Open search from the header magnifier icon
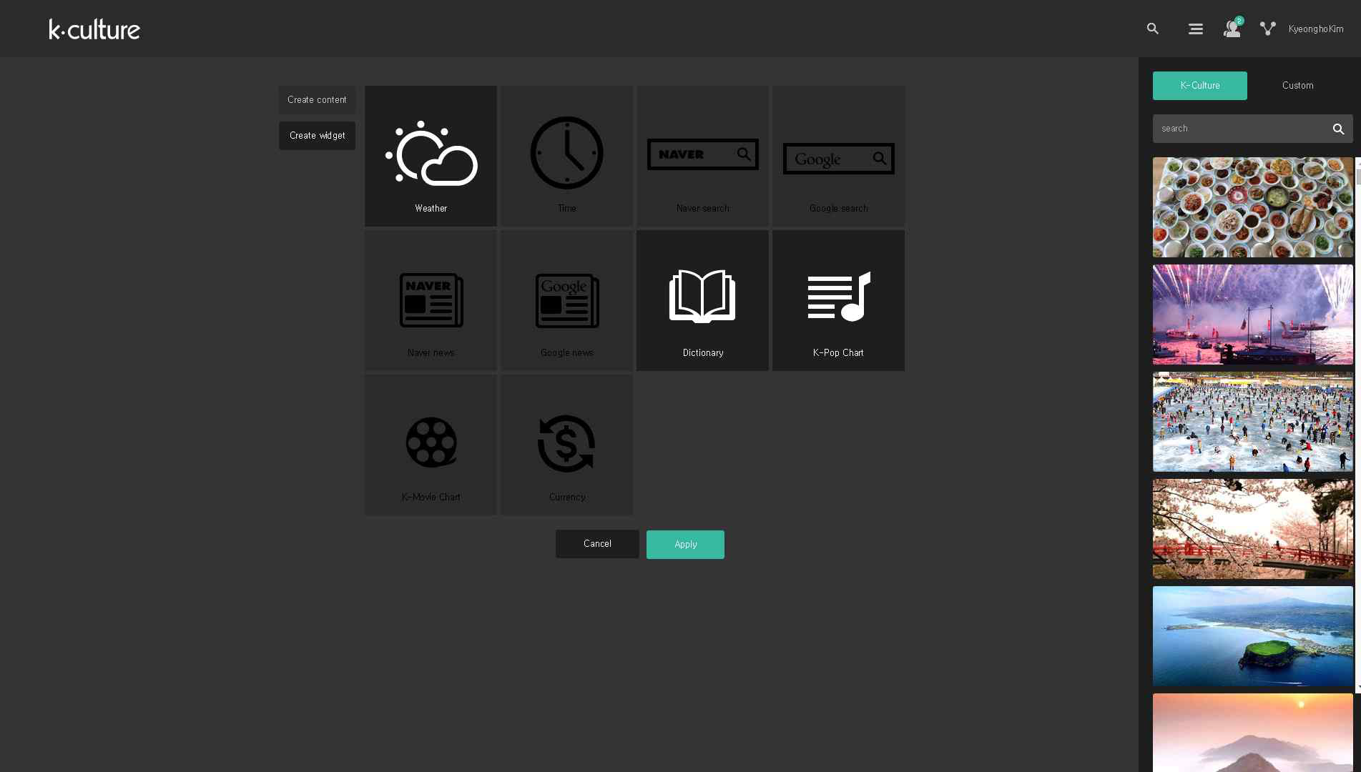Image resolution: width=1361 pixels, height=772 pixels. pos(1152,29)
